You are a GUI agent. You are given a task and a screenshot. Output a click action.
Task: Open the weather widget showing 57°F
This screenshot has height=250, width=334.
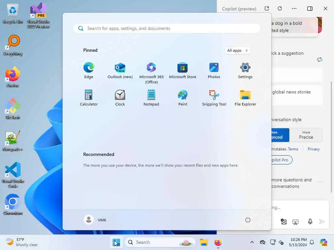[22, 242]
